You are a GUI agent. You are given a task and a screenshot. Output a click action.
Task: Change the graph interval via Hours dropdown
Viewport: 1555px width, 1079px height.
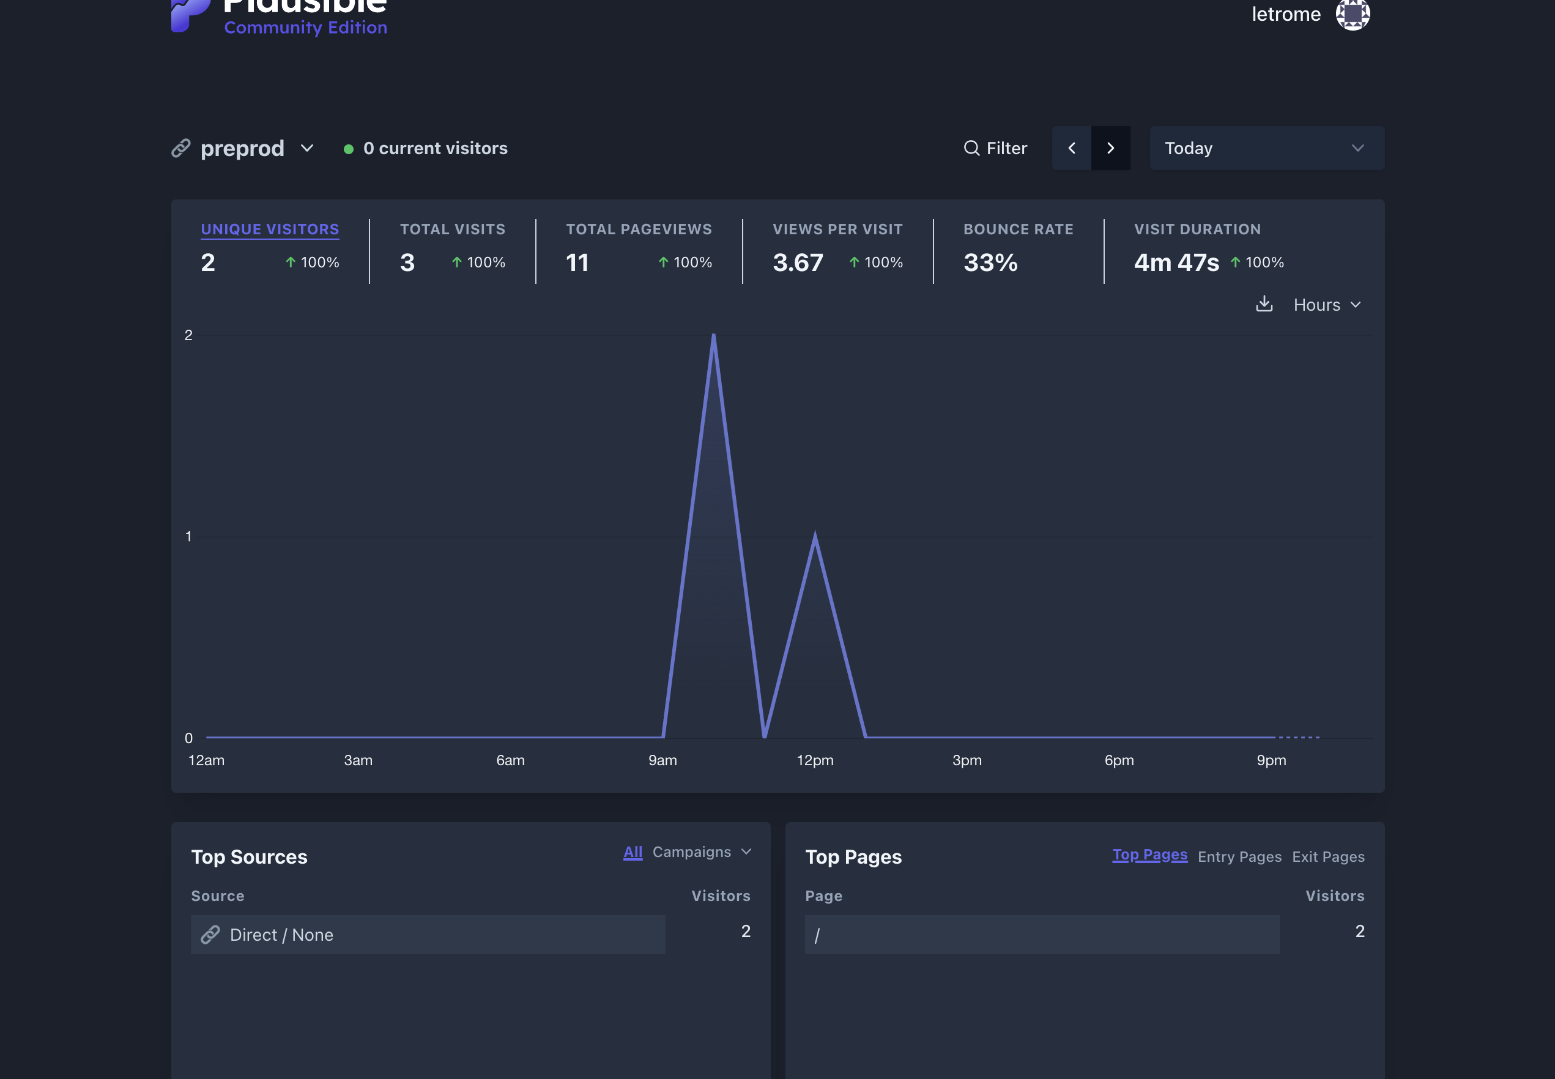click(x=1326, y=304)
